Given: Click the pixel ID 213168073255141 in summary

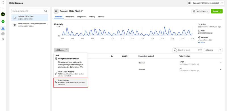Looking at the screenshot, I should point(205,33).
